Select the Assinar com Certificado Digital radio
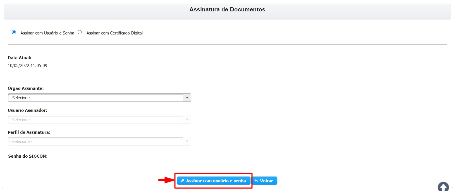The width and height of the screenshot is (454, 191). 80,32
